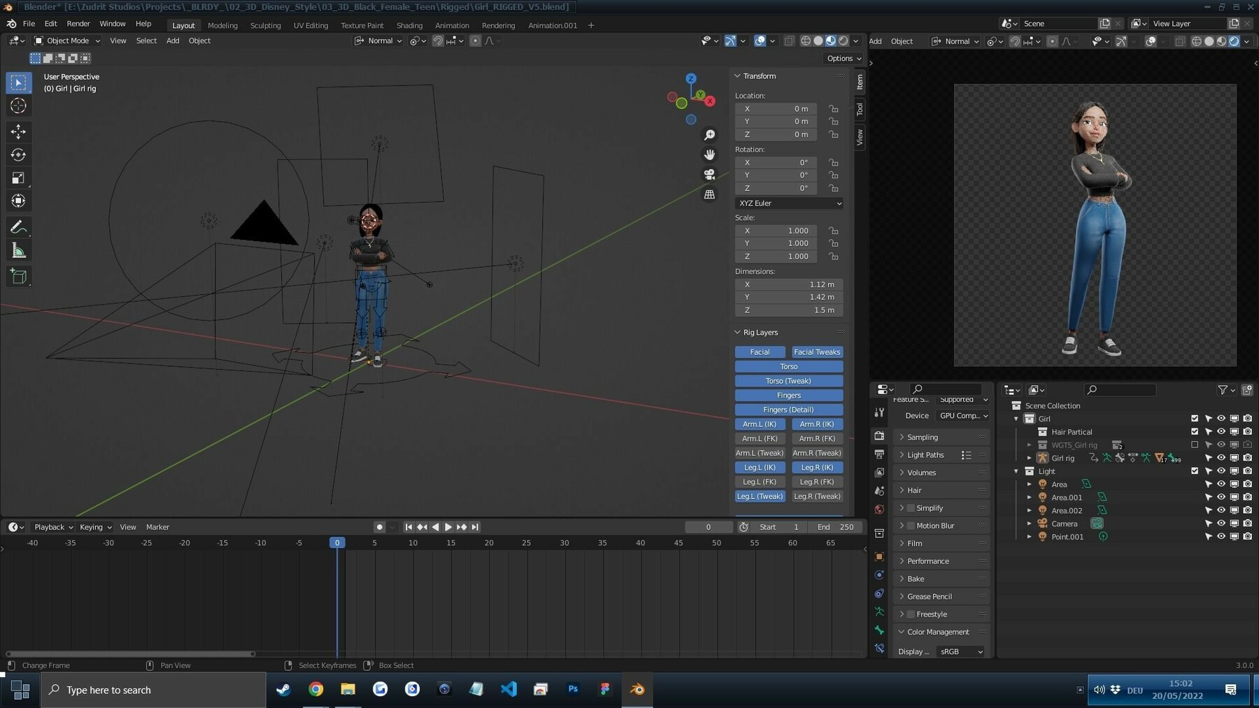Collapse the Girl collection in the outliner
1259x708 pixels.
pyautogui.click(x=1016, y=419)
